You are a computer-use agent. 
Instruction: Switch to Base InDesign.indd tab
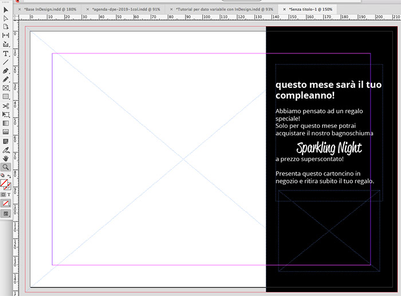coord(50,9)
